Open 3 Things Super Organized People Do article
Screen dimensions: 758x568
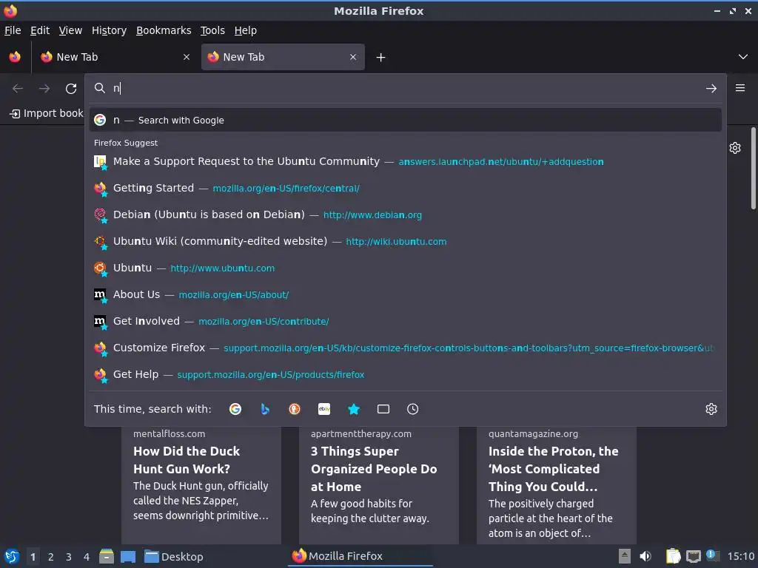tap(378, 485)
